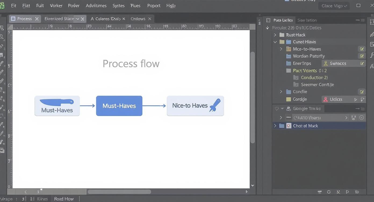This screenshot has width=374, height=202.
Task: Click the person icon next to Swnaccs
Action: pos(326,63)
